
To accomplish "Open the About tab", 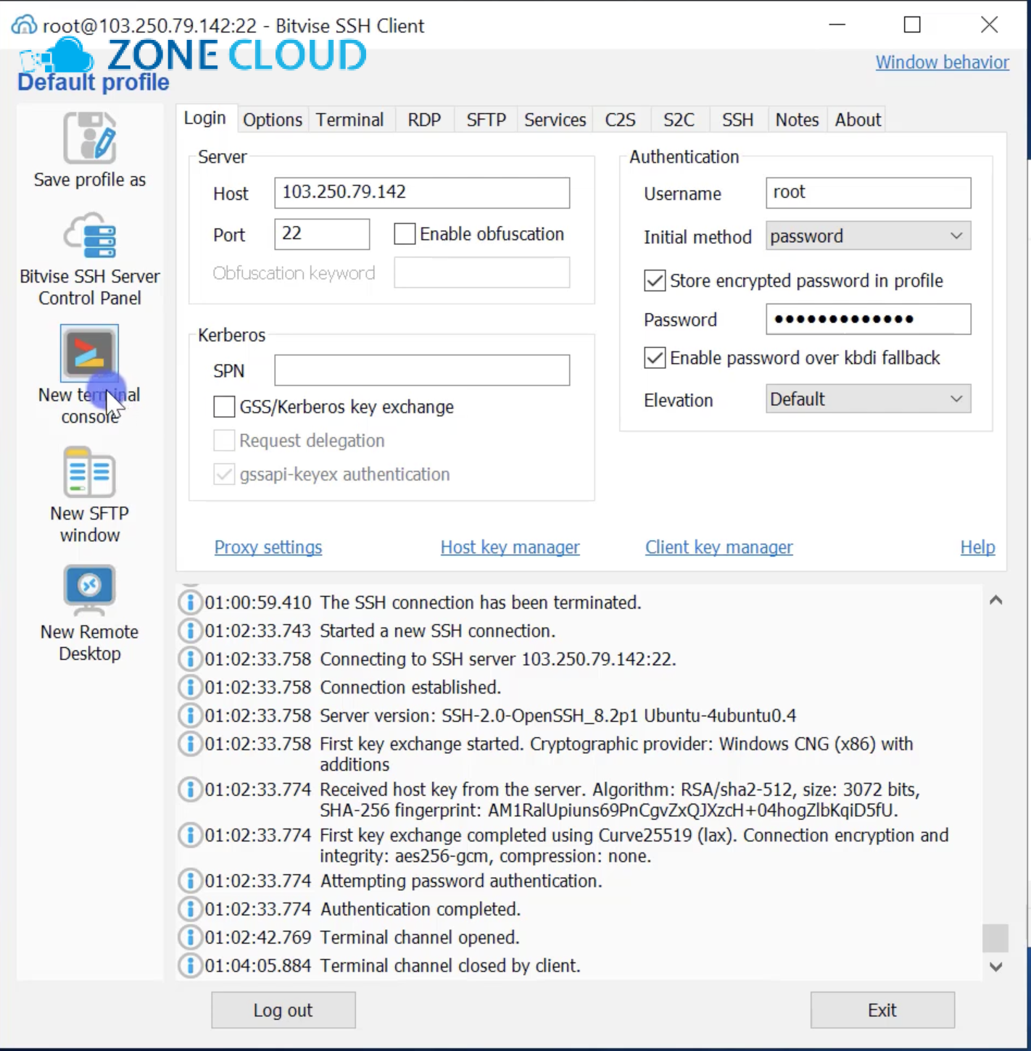I will pyautogui.click(x=858, y=120).
